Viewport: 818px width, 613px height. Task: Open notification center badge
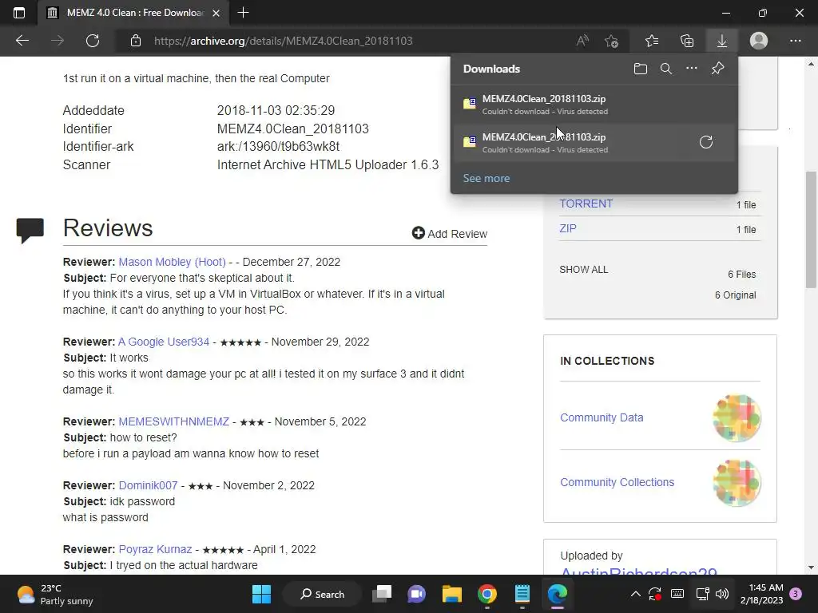point(796,594)
